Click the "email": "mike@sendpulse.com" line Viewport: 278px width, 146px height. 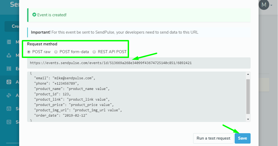pyautogui.click(x=65, y=78)
